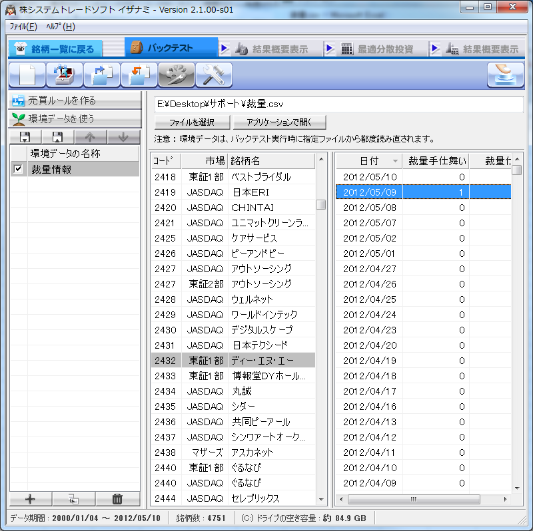
Task: Click the stock list scroll down arrow
Action: (321, 500)
